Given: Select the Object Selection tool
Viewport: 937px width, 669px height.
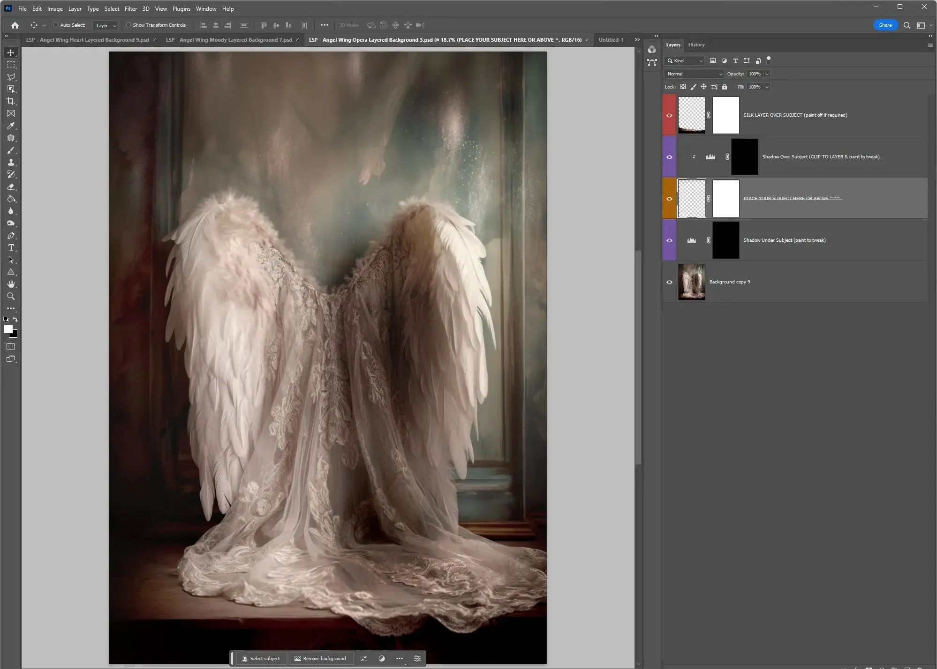Looking at the screenshot, I should [x=11, y=89].
